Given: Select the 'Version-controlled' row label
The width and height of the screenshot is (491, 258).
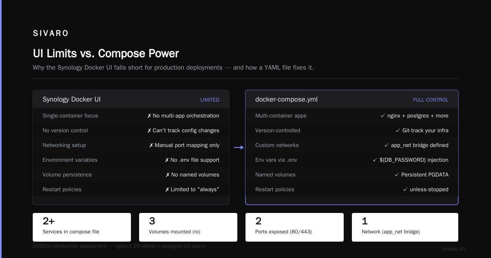Looking at the screenshot, I should coord(278,131).
